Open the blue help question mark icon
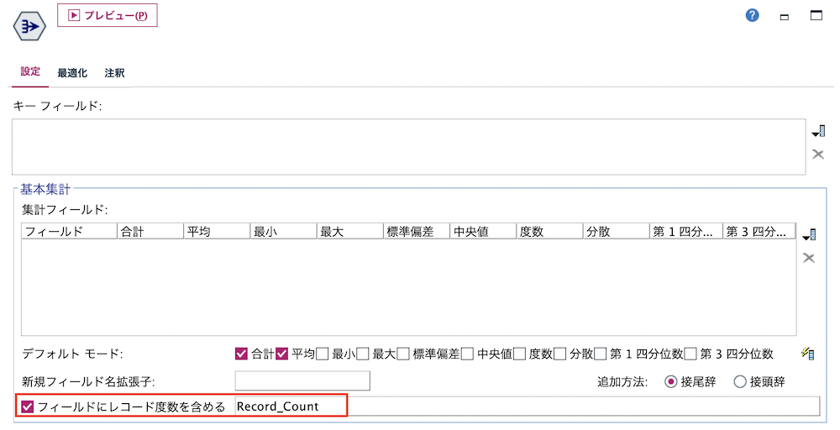 click(x=752, y=15)
